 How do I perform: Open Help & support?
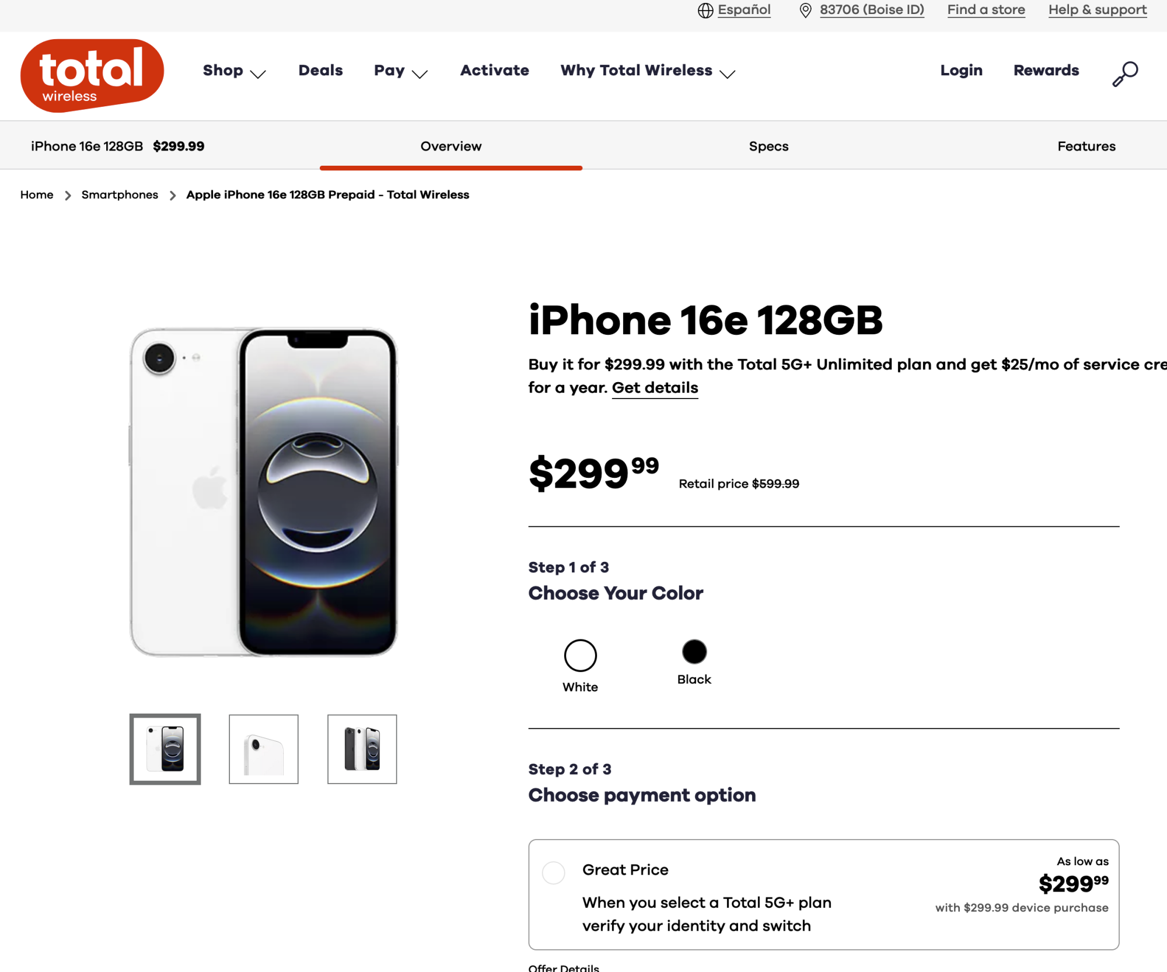tap(1097, 10)
